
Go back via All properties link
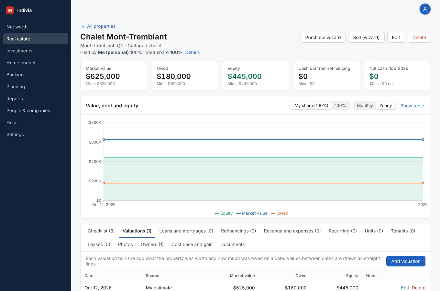point(98,26)
